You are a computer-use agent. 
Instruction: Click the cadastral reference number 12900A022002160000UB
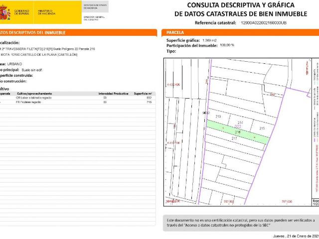263,23
